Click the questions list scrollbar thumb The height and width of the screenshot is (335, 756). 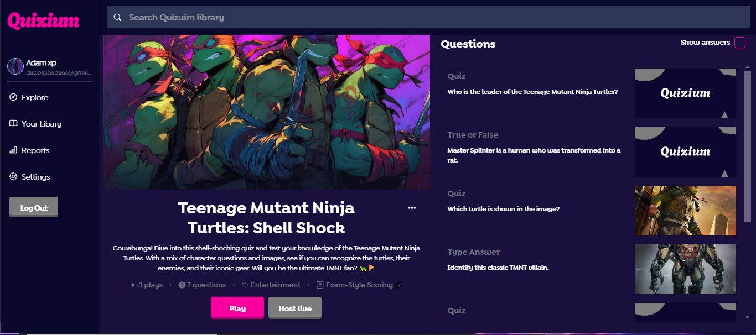pos(747,146)
